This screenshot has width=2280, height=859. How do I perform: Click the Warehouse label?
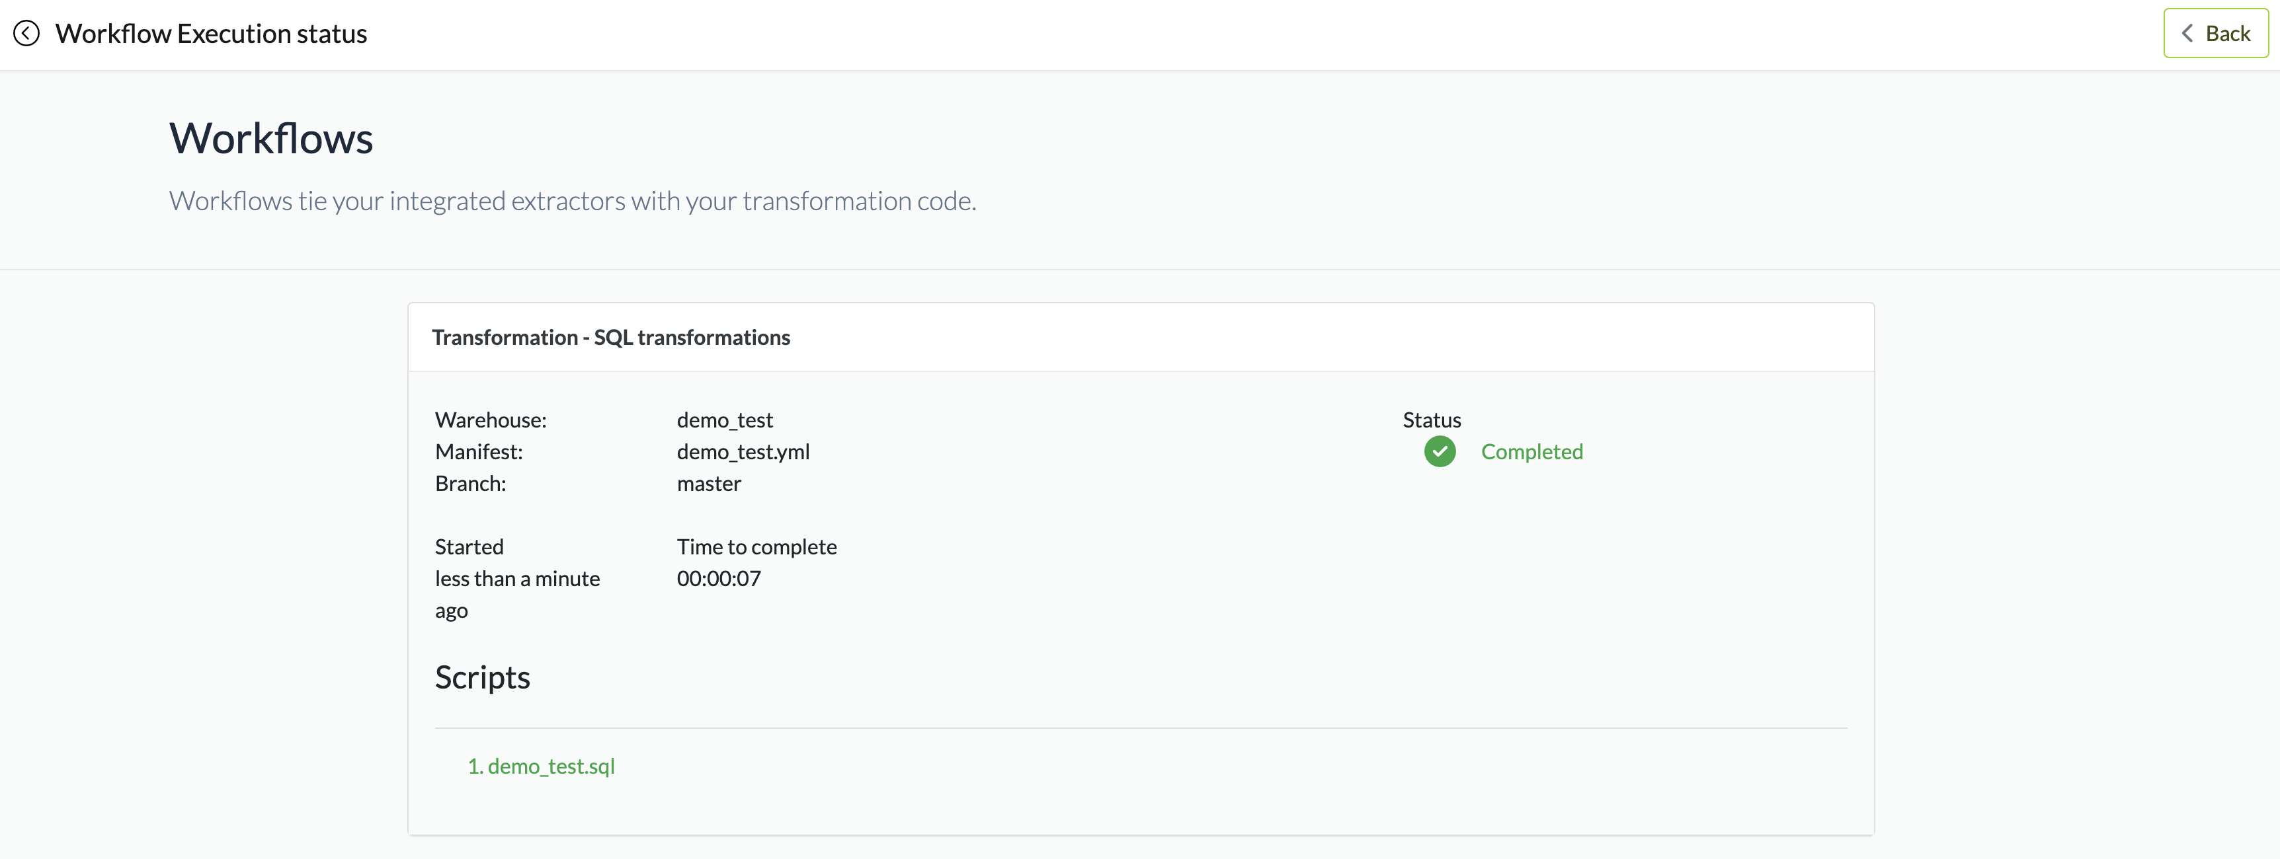click(491, 420)
